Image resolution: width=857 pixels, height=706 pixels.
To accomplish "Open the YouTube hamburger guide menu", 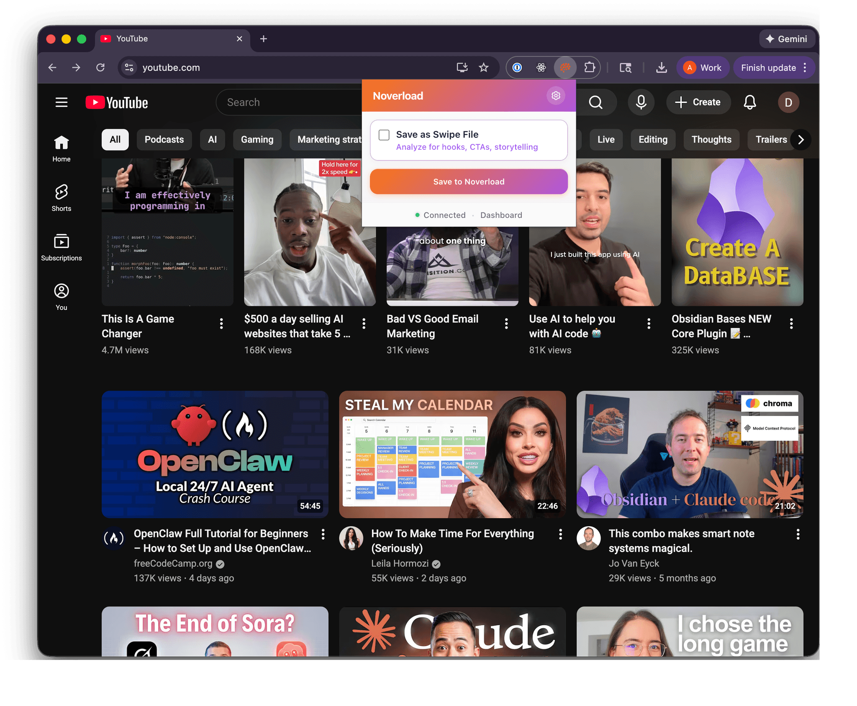I will (x=62, y=102).
